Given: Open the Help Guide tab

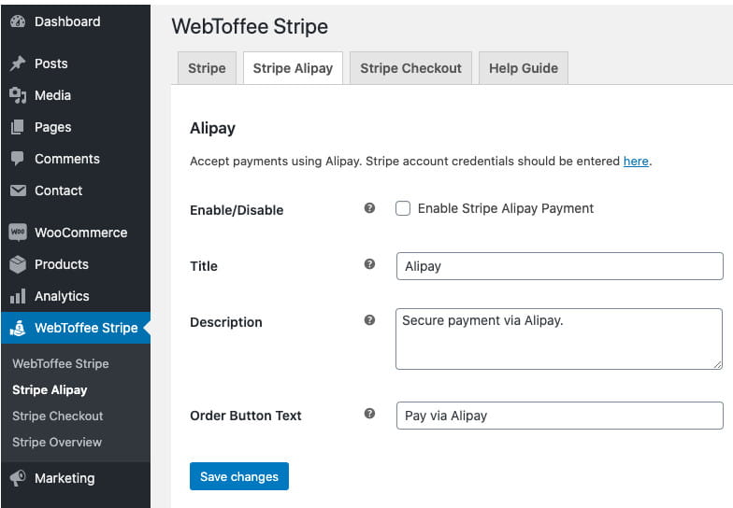Looking at the screenshot, I should 524,68.
